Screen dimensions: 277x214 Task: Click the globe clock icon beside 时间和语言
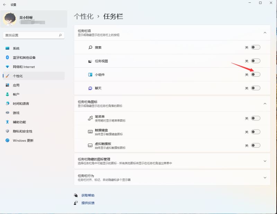click(7, 103)
